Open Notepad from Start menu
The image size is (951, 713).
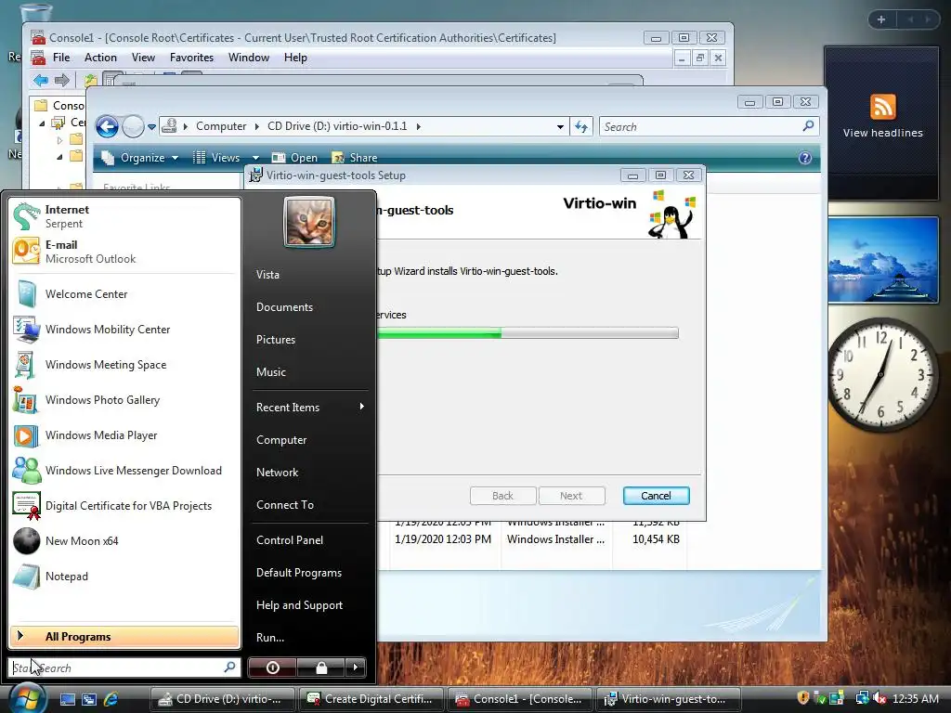click(124, 576)
